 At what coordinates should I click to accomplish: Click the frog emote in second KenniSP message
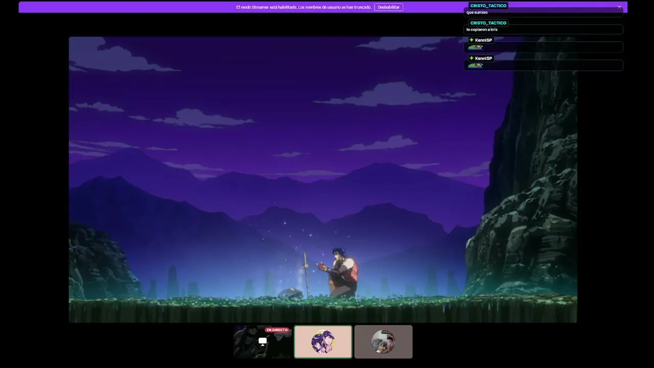(x=475, y=65)
